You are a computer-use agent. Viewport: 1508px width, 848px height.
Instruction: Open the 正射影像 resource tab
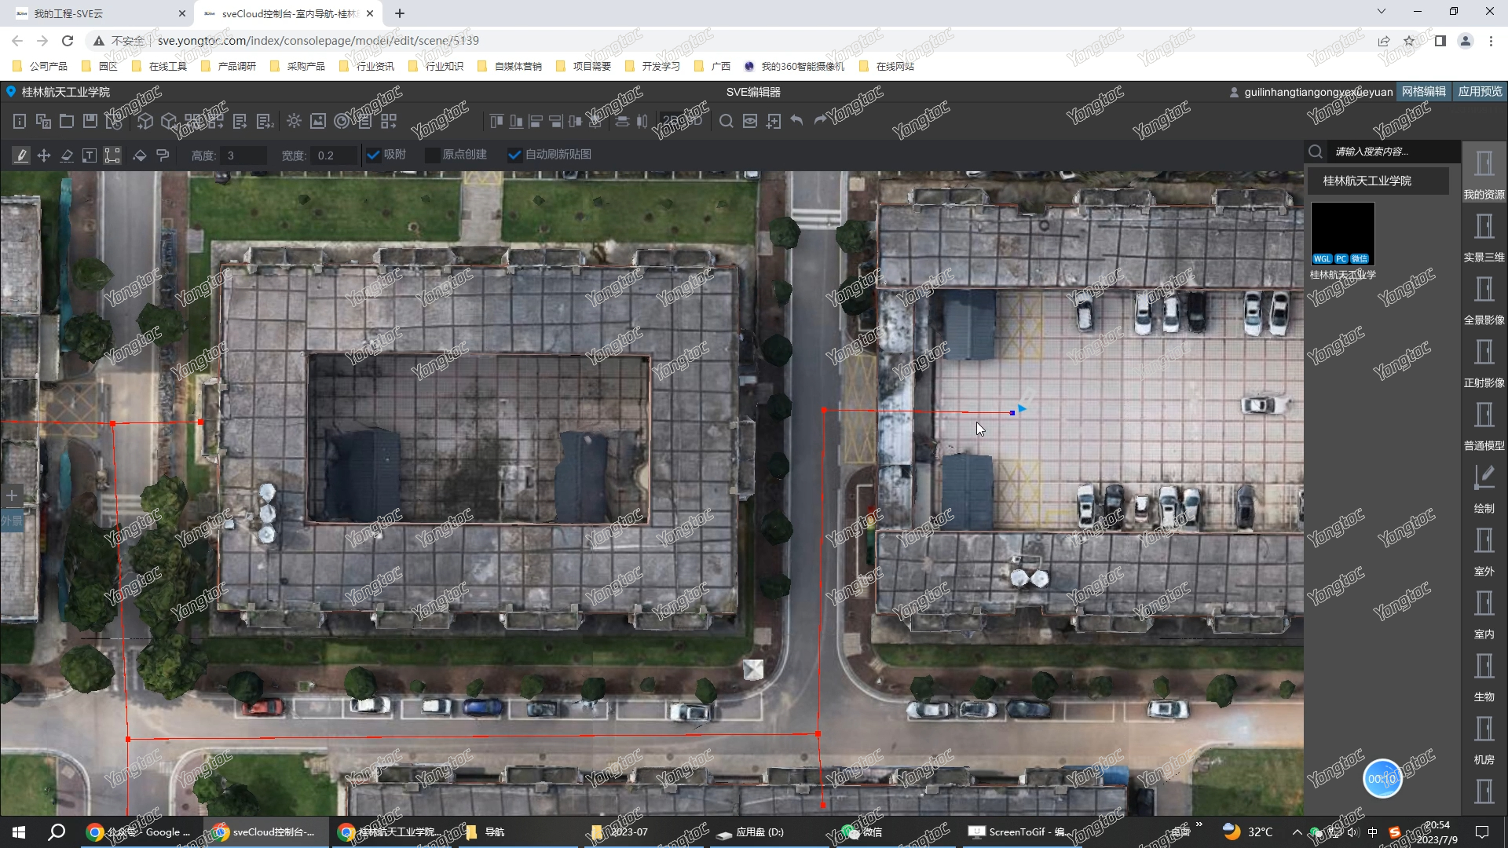pyautogui.click(x=1484, y=363)
